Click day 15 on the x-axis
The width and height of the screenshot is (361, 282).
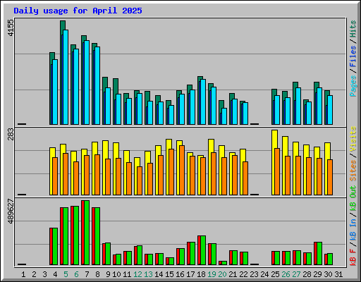coord(169,274)
